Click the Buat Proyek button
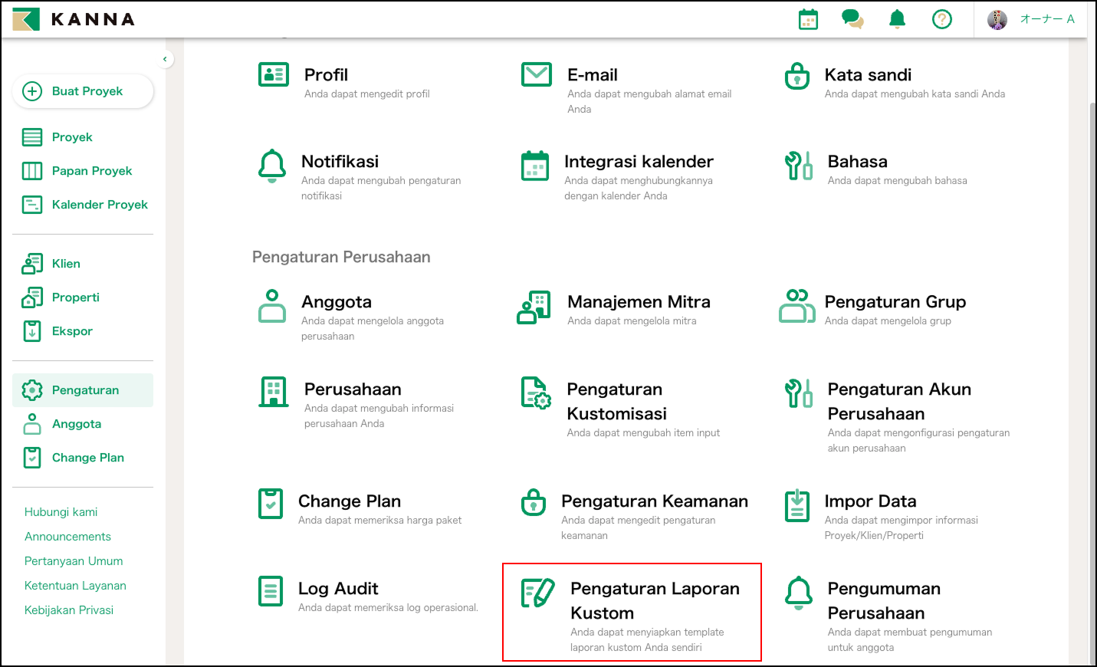This screenshot has height=667, width=1097. pos(83,91)
